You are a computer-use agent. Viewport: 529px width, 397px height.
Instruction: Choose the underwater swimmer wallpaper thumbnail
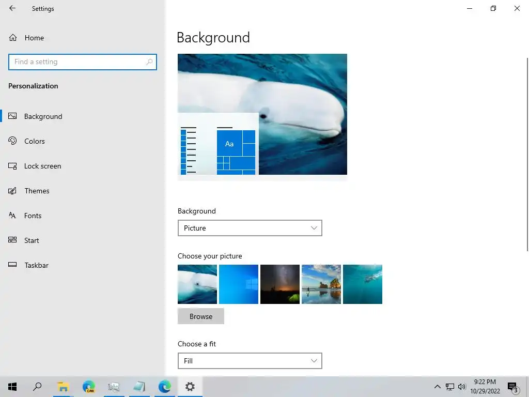(x=363, y=284)
